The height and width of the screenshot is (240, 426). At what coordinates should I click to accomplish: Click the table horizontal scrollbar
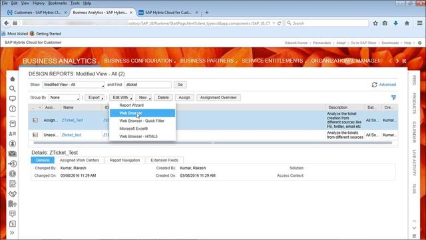213,143
